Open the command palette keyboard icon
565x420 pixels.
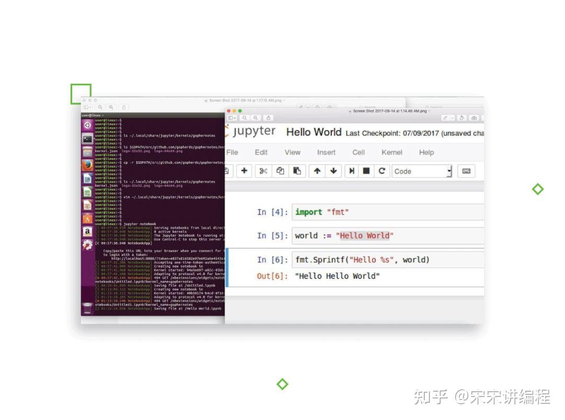tap(466, 171)
